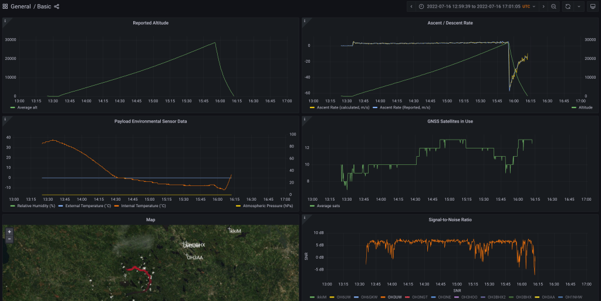Click the Basic dashboard title
The image size is (601, 301).
(x=44, y=6)
